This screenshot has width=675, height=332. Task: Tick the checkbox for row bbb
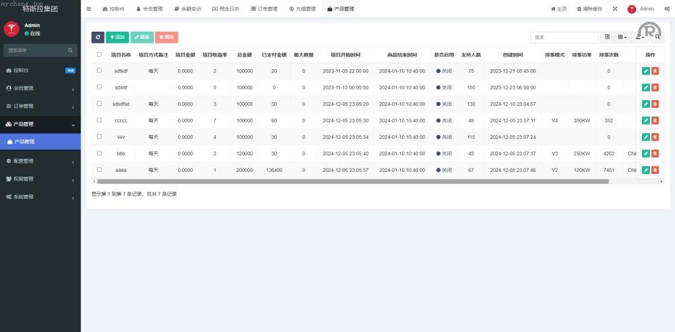click(100, 153)
